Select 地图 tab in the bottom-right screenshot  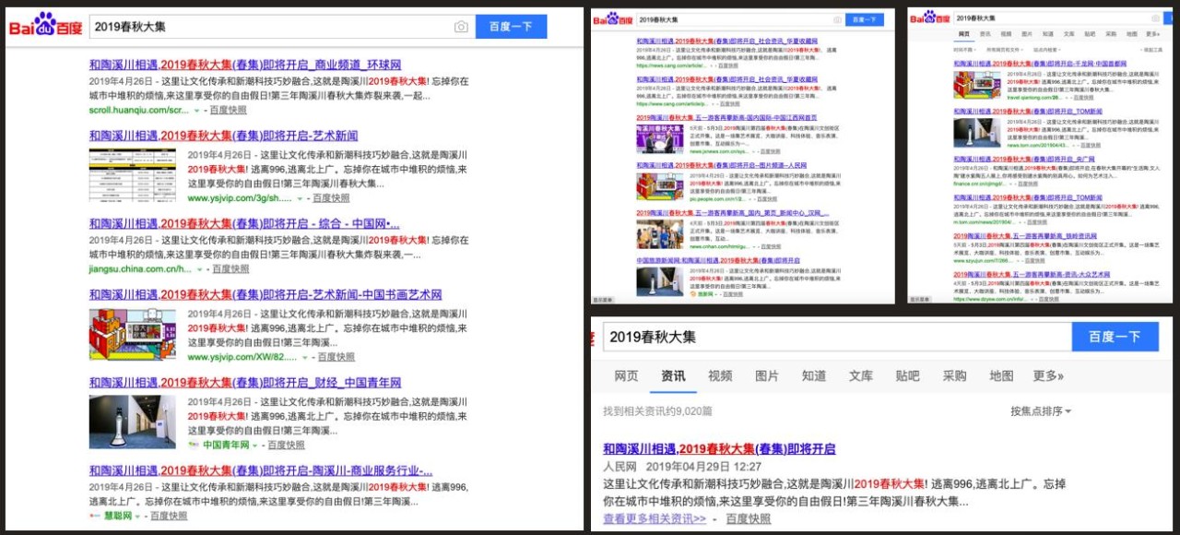tap(1001, 375)
